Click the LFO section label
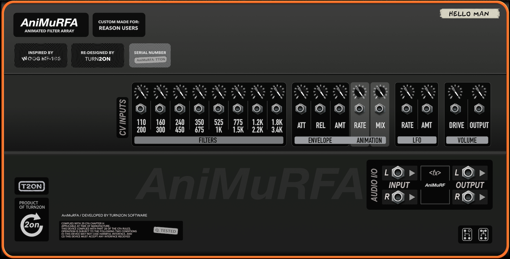 pyautogui.click(x=417, y=140)
